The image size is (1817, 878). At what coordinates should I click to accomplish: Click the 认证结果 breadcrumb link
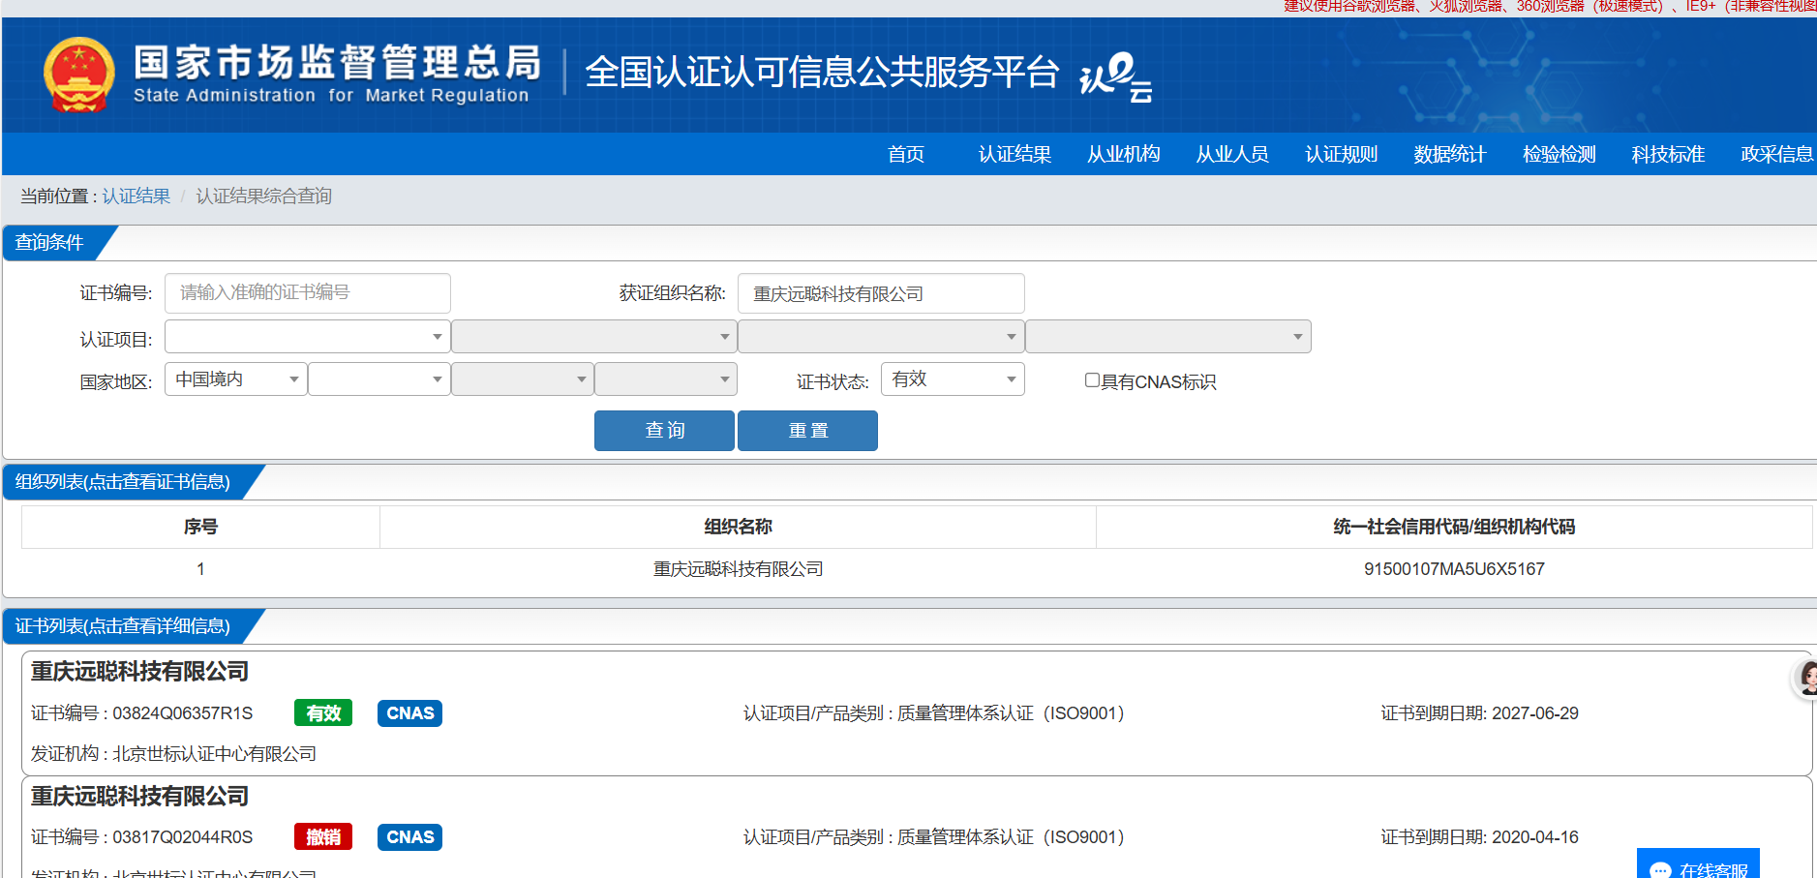click(136, 197)
